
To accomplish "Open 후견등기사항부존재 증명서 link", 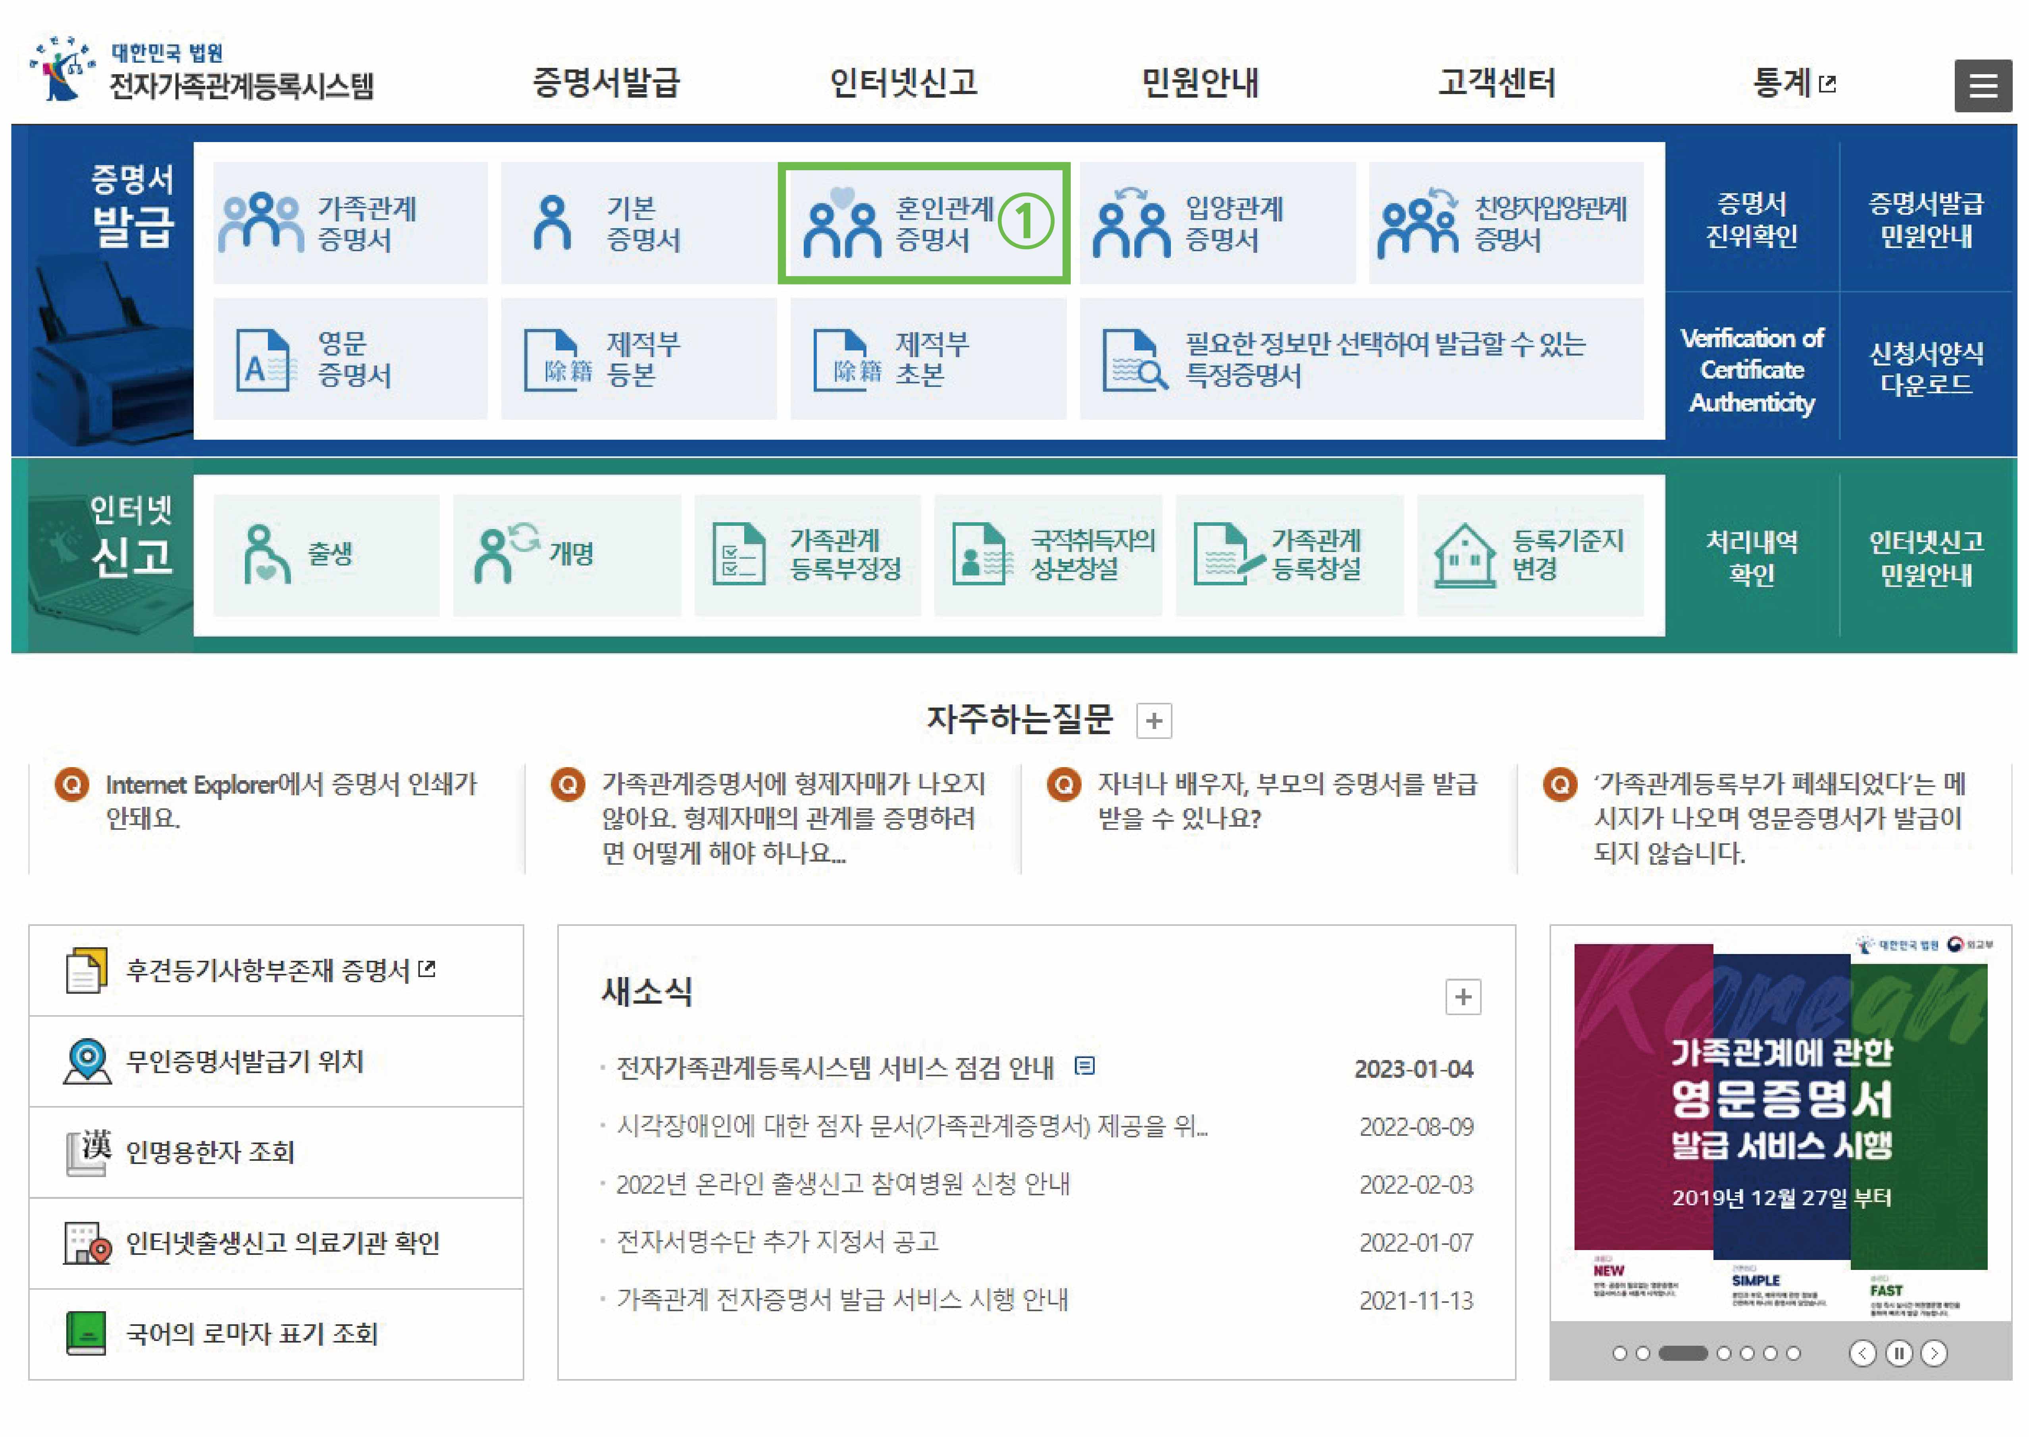I will pyautogui.click(x=276, y=971).
